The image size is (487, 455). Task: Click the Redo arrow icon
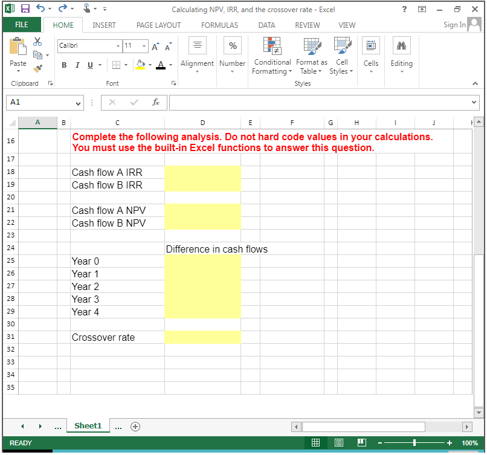[63, 8]
